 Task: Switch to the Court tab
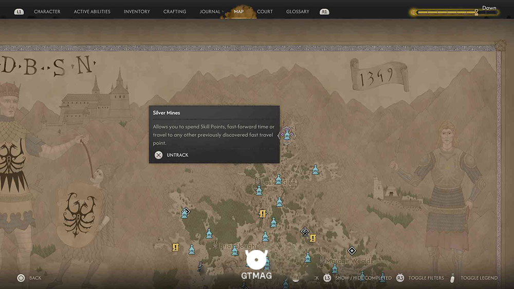265,11
